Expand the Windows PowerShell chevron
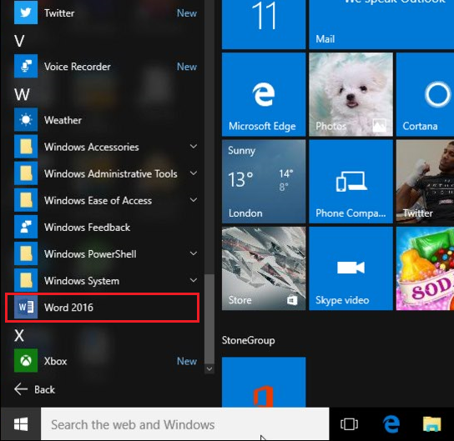The image size is (454, 441). [x=194, y=253]
